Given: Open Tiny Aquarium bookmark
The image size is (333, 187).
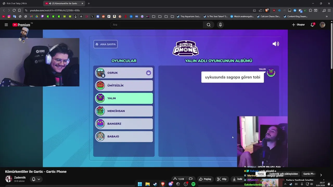Looking at the screenshot, I should point(189,16).
